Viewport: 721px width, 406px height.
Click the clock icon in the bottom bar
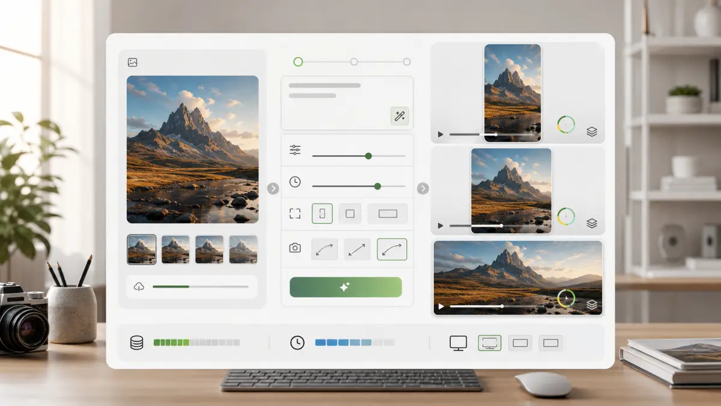pyautogui.click(x=297, y=343)
